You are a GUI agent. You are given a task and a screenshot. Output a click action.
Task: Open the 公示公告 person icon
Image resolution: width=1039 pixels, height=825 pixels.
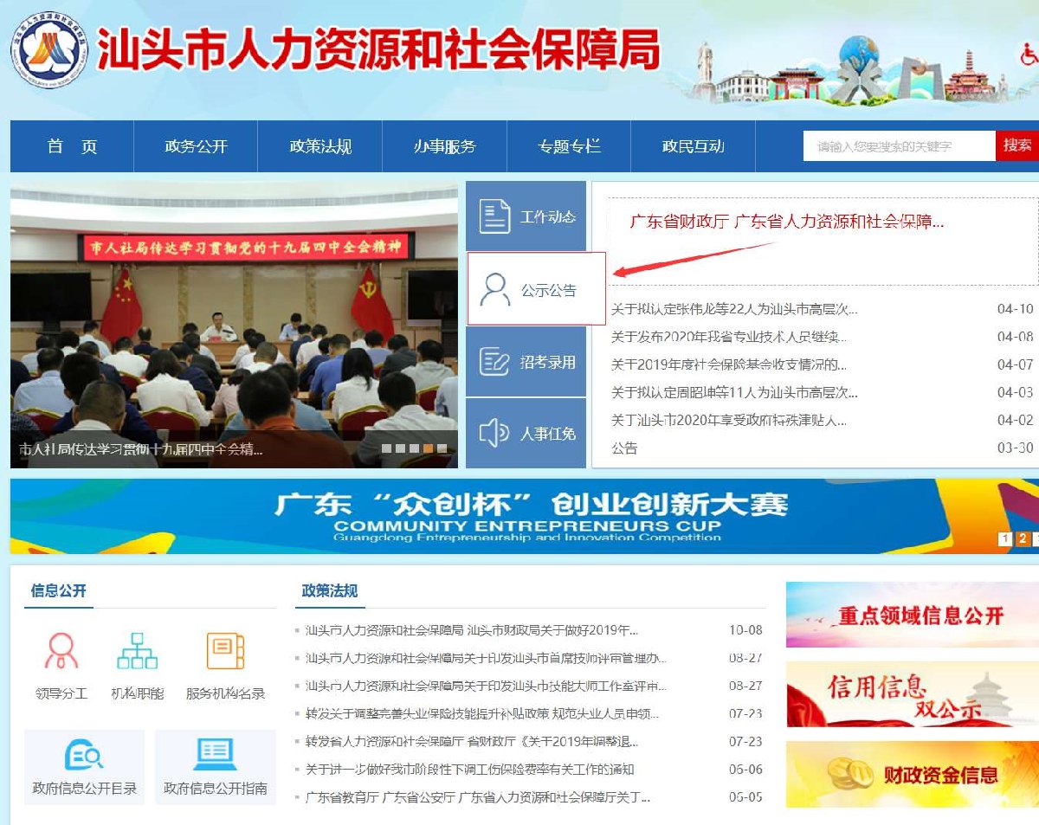click(495, 290)
